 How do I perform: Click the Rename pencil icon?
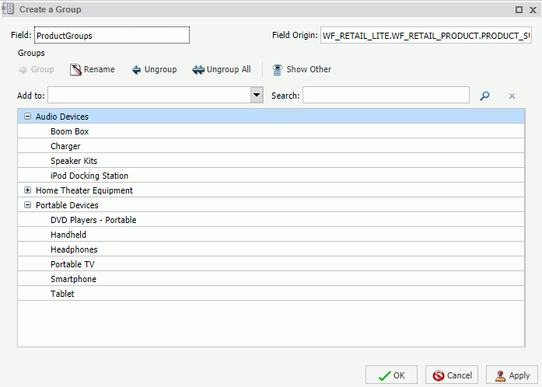[x=75, y=69]
